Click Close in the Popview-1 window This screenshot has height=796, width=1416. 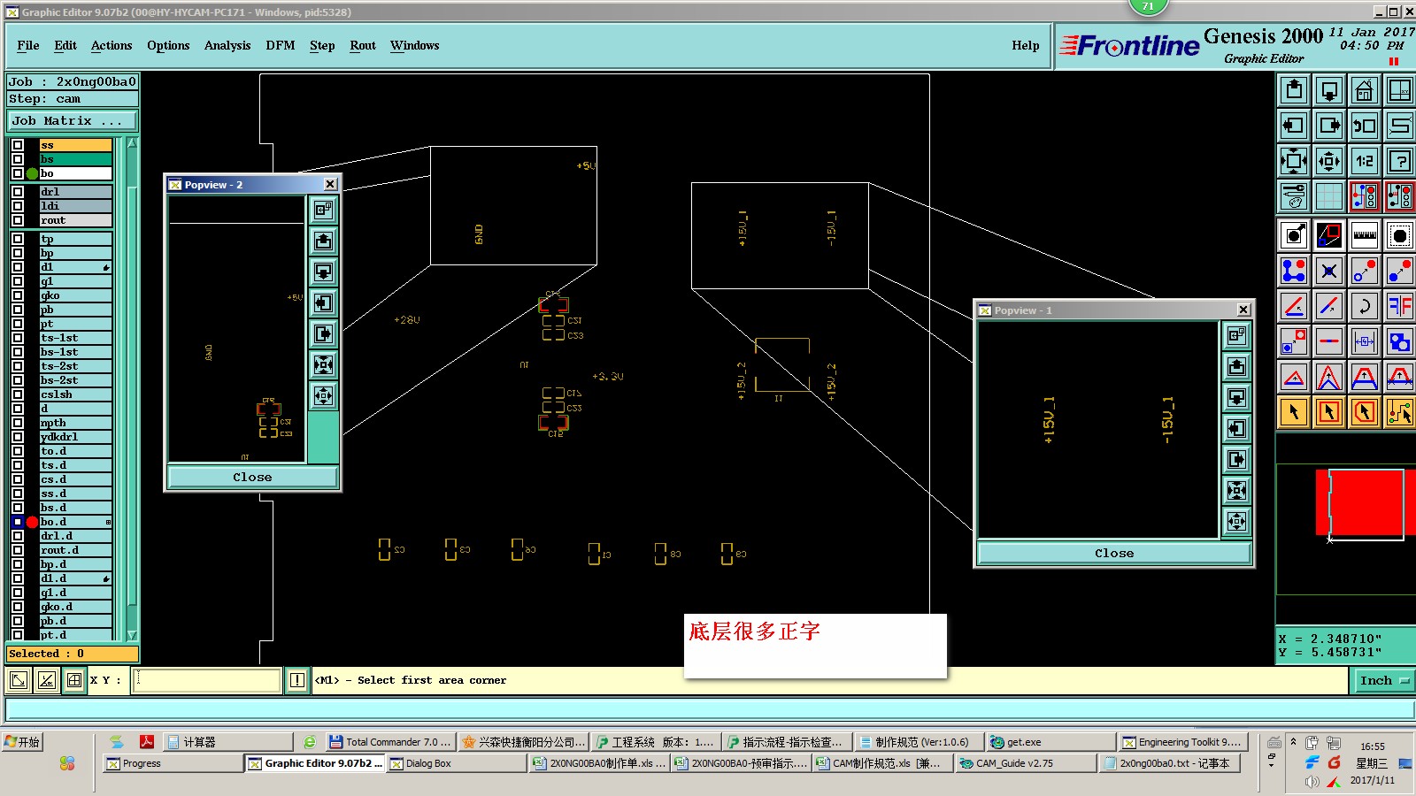coord(1114,553)
